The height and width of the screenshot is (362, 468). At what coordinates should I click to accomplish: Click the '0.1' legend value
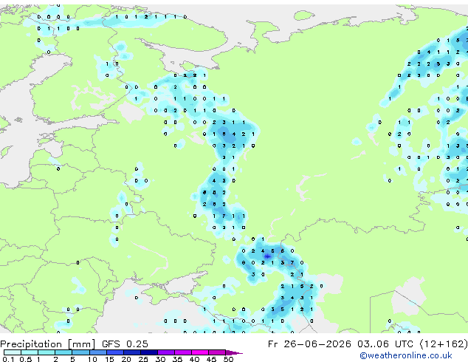click(x=8, y=359)
